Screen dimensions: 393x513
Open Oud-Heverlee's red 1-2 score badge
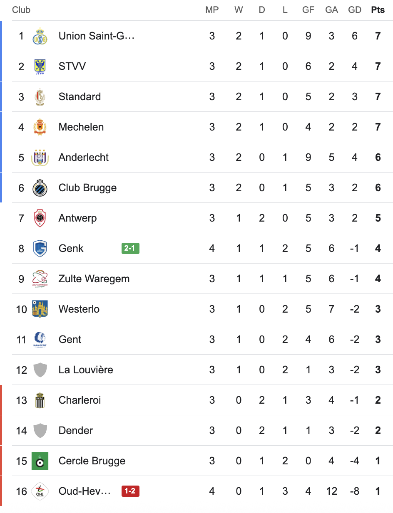130,491
